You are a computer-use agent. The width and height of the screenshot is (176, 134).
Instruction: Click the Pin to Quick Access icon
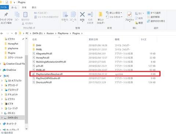(6, 15)
